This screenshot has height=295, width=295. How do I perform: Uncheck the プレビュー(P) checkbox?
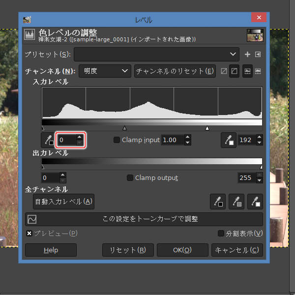29,234
